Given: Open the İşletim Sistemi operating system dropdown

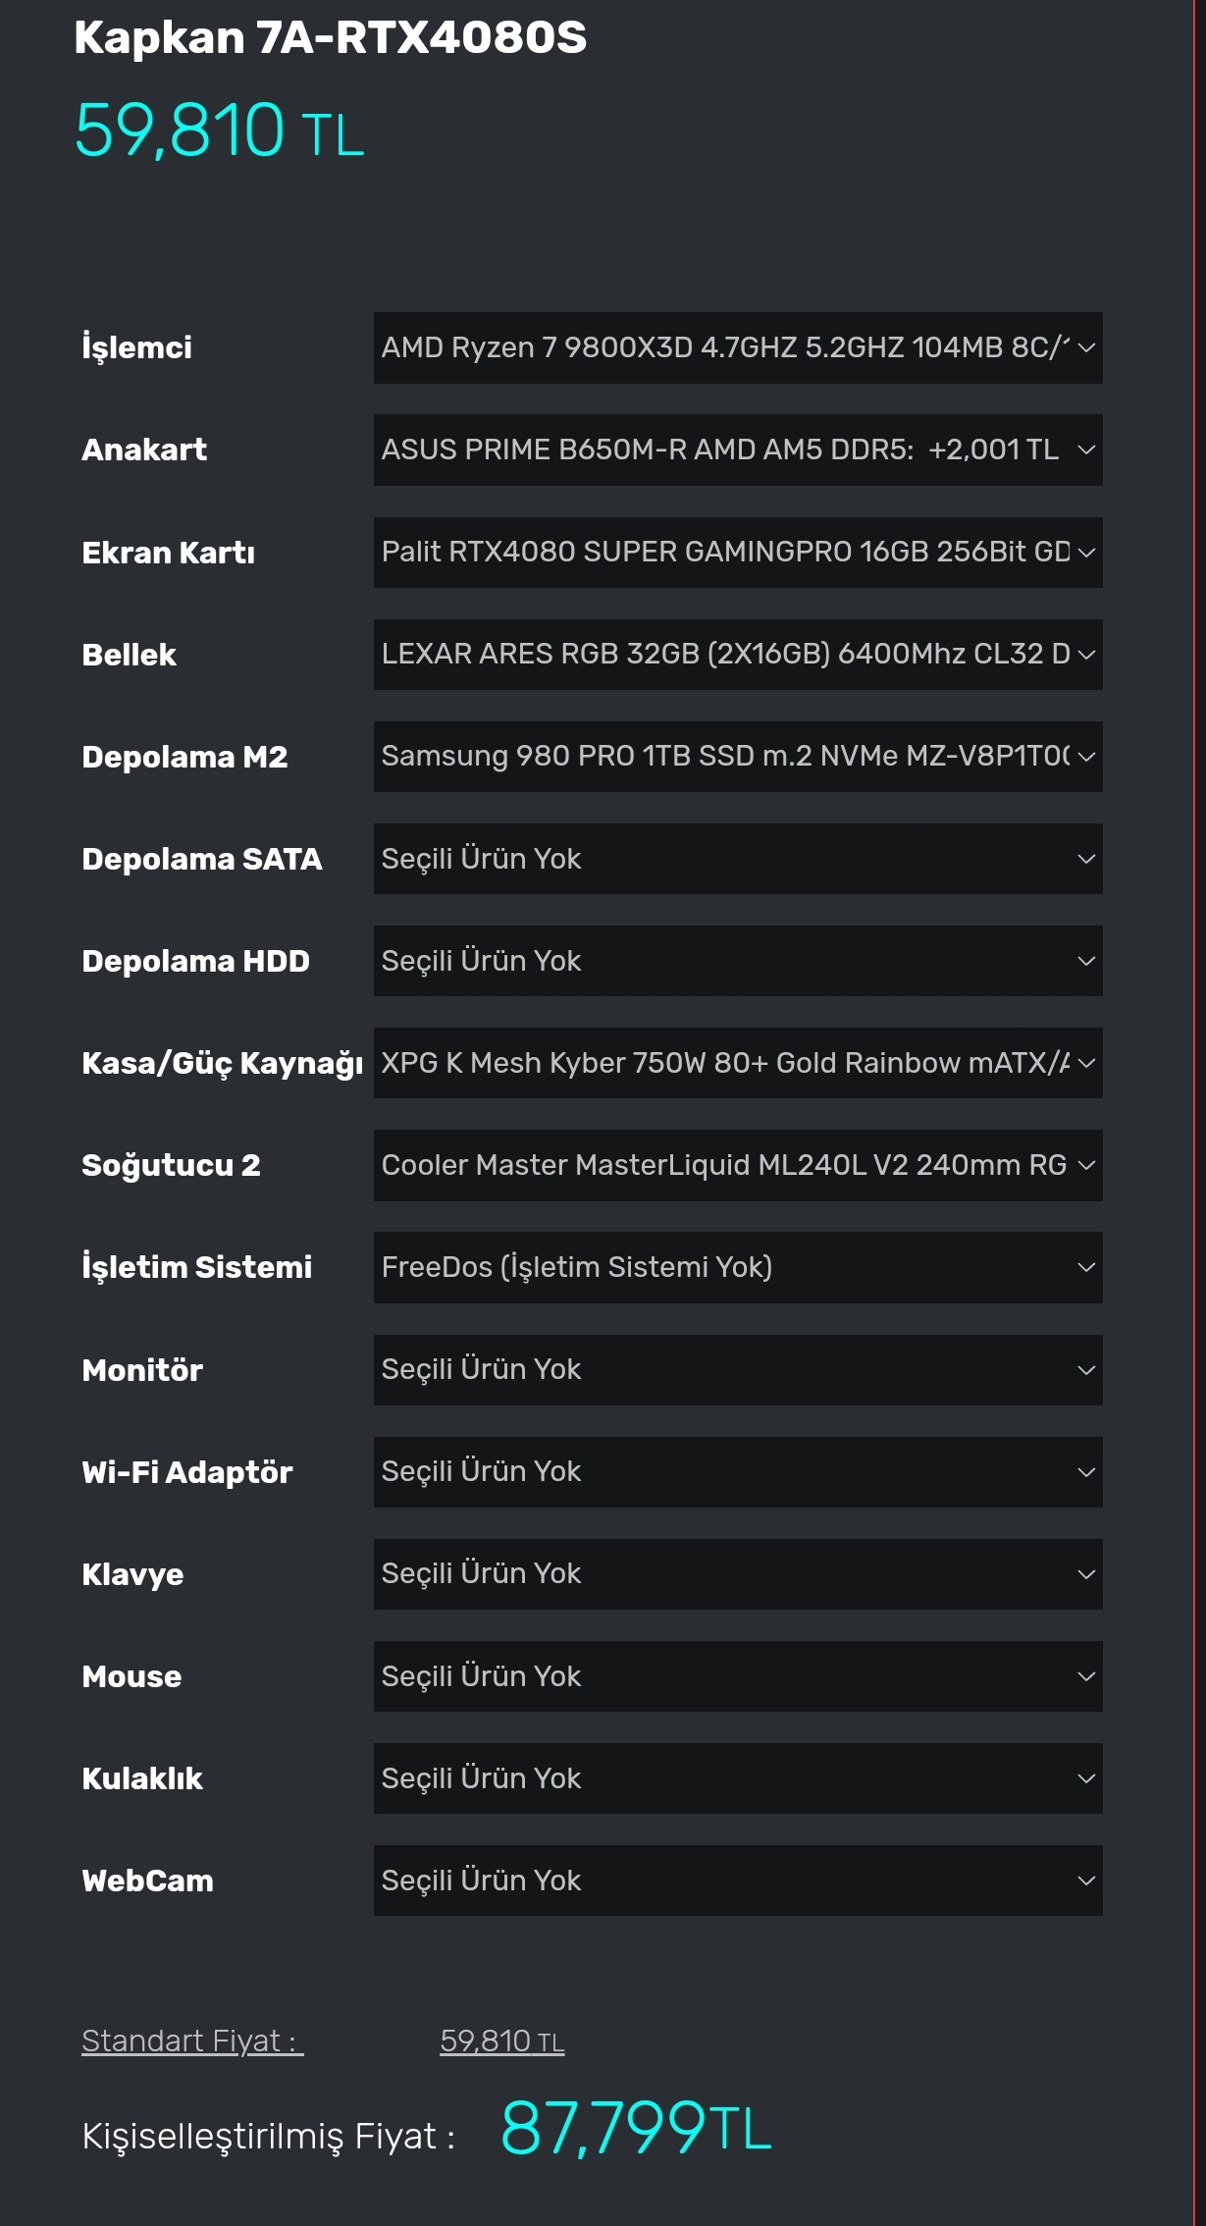Looking at the screenshot, I should [x=737, y=1267].
